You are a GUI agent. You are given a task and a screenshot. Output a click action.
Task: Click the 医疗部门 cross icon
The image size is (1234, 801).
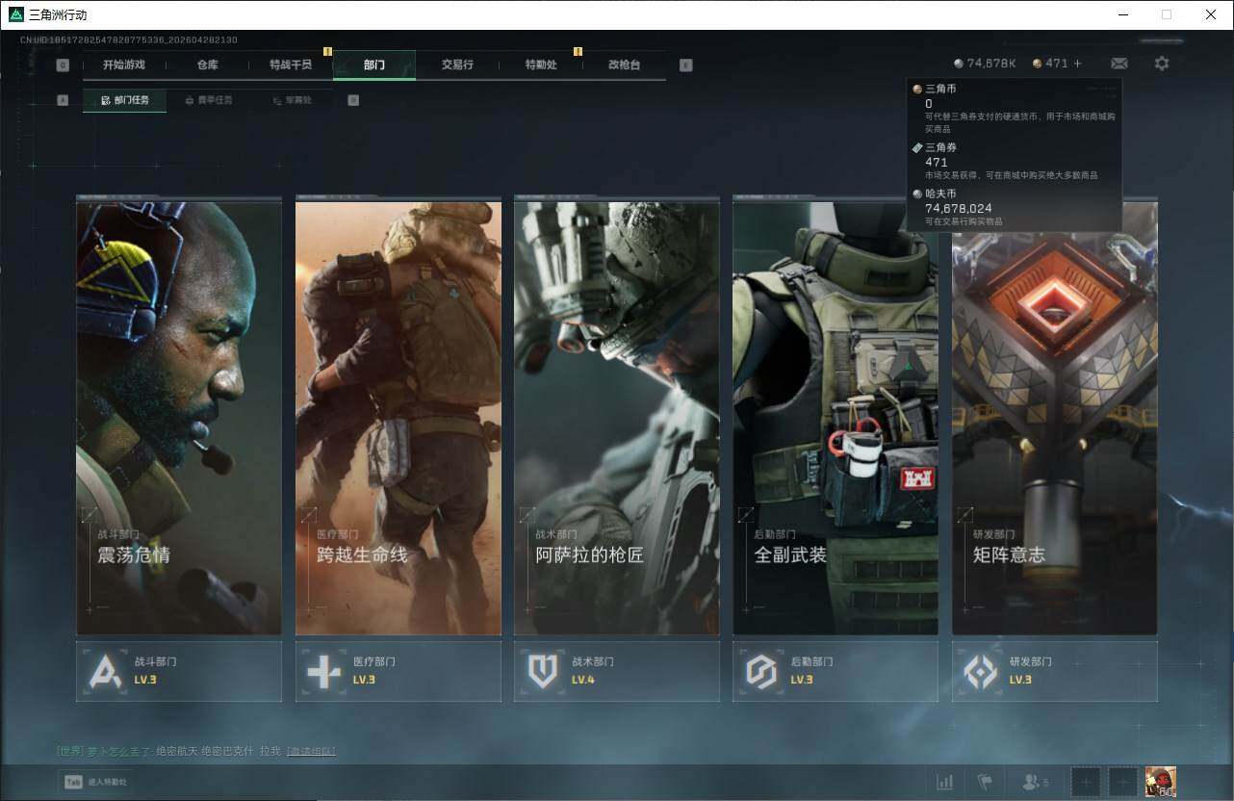(x=323, y=671)
